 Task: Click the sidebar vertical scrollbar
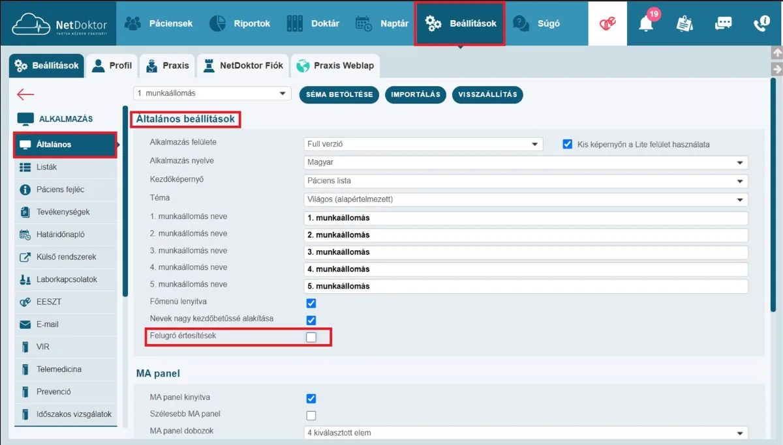pyautogui.click(x=125, y=201)
